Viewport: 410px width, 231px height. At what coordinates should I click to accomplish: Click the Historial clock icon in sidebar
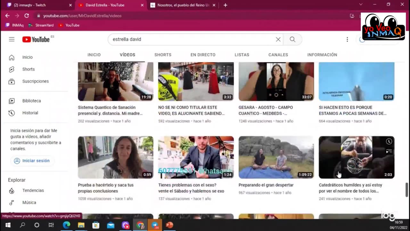12,113
